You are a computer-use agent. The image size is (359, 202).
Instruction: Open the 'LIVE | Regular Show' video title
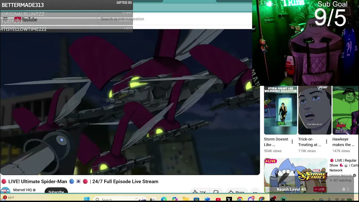click(x=344, y=165)
